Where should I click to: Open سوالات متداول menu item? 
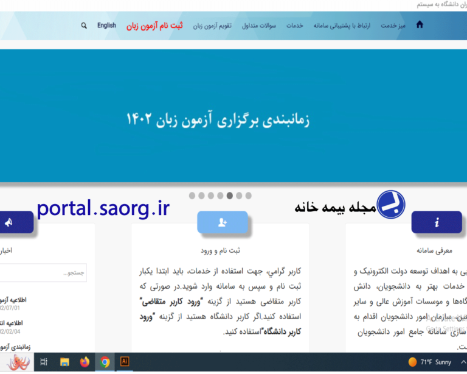point(259,26)
